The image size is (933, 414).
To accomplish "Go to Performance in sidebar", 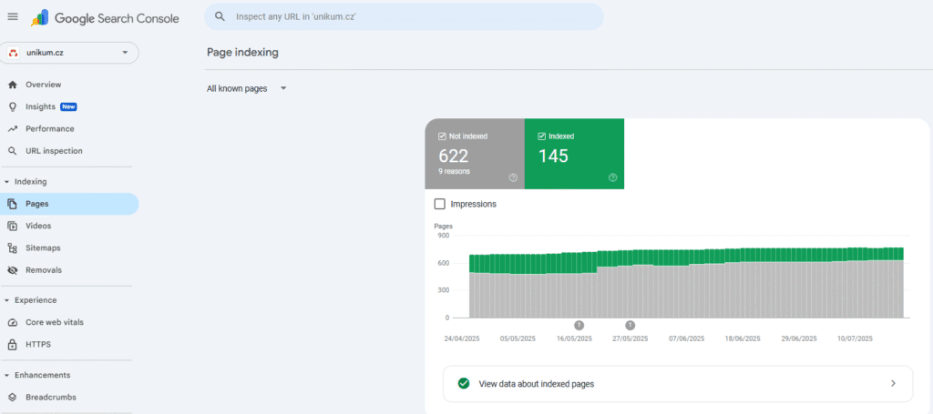I will [x=49, y=129].
